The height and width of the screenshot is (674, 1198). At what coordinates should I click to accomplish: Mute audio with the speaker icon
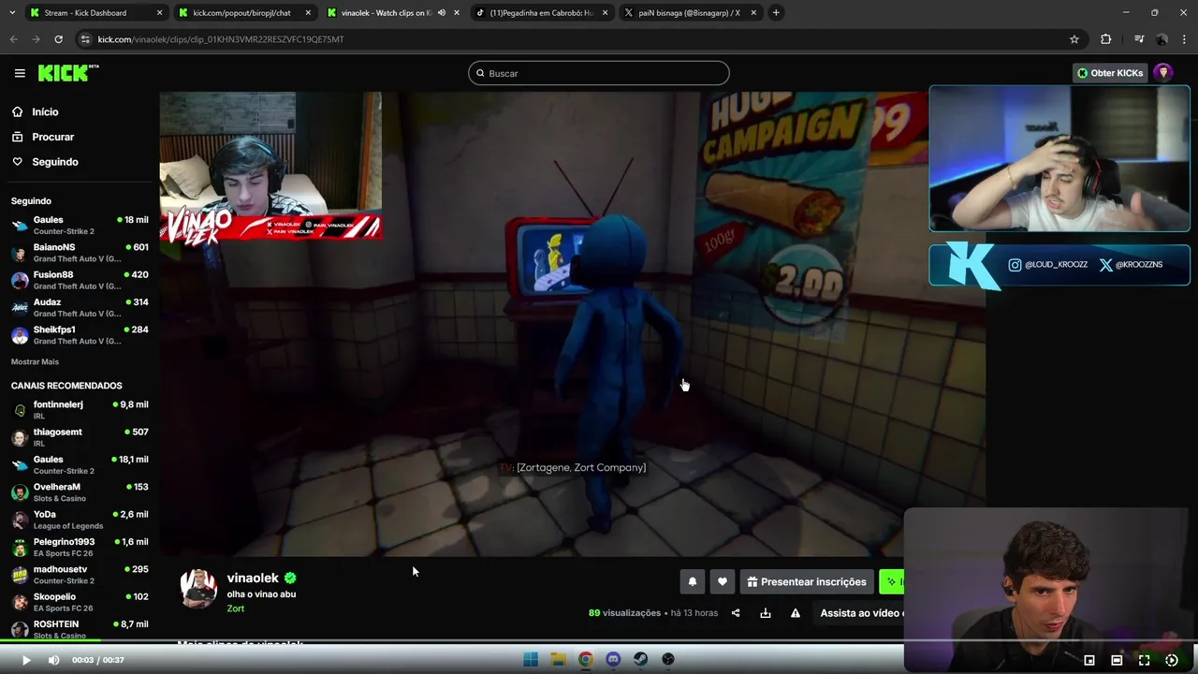(53, 660)
